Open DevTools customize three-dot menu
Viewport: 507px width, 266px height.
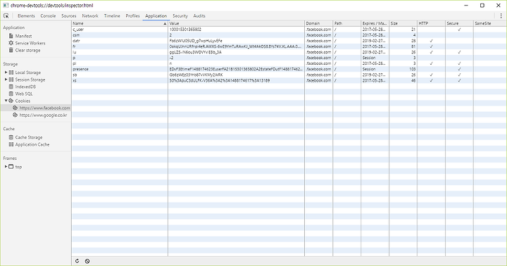point(501,16)
